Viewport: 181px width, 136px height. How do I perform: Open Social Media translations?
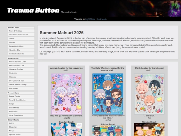pos(21,108)
